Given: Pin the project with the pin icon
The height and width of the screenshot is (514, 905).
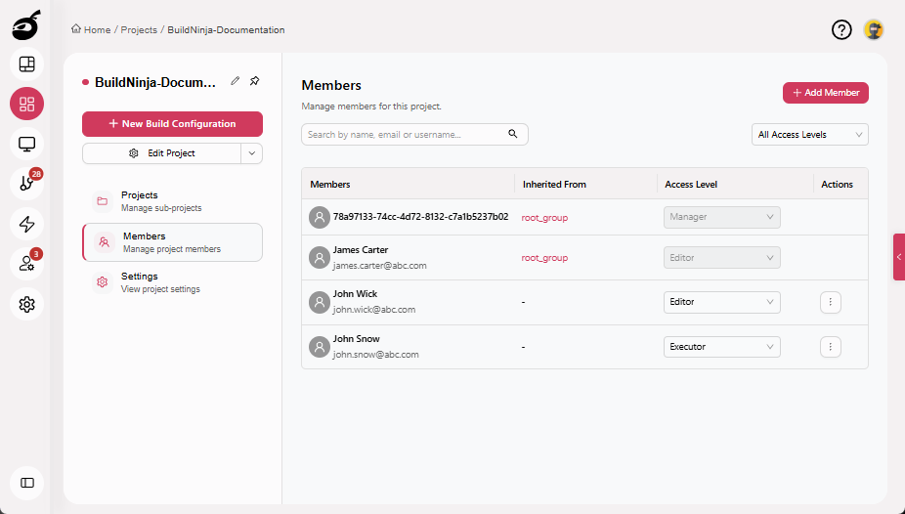Looking at the screenshot, I should pyautogui.click(x=254, y=81).
